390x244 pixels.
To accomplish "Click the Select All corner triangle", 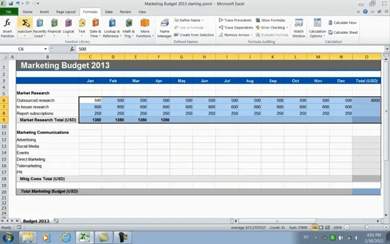I will click(4, 57).
